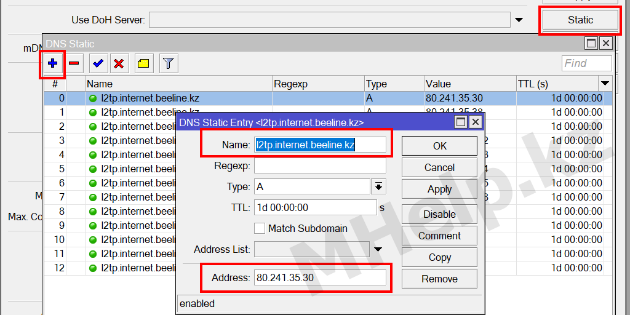This screenshot has height=315, width=630.
Task: Select row number 7
Action: click(62, 197)
